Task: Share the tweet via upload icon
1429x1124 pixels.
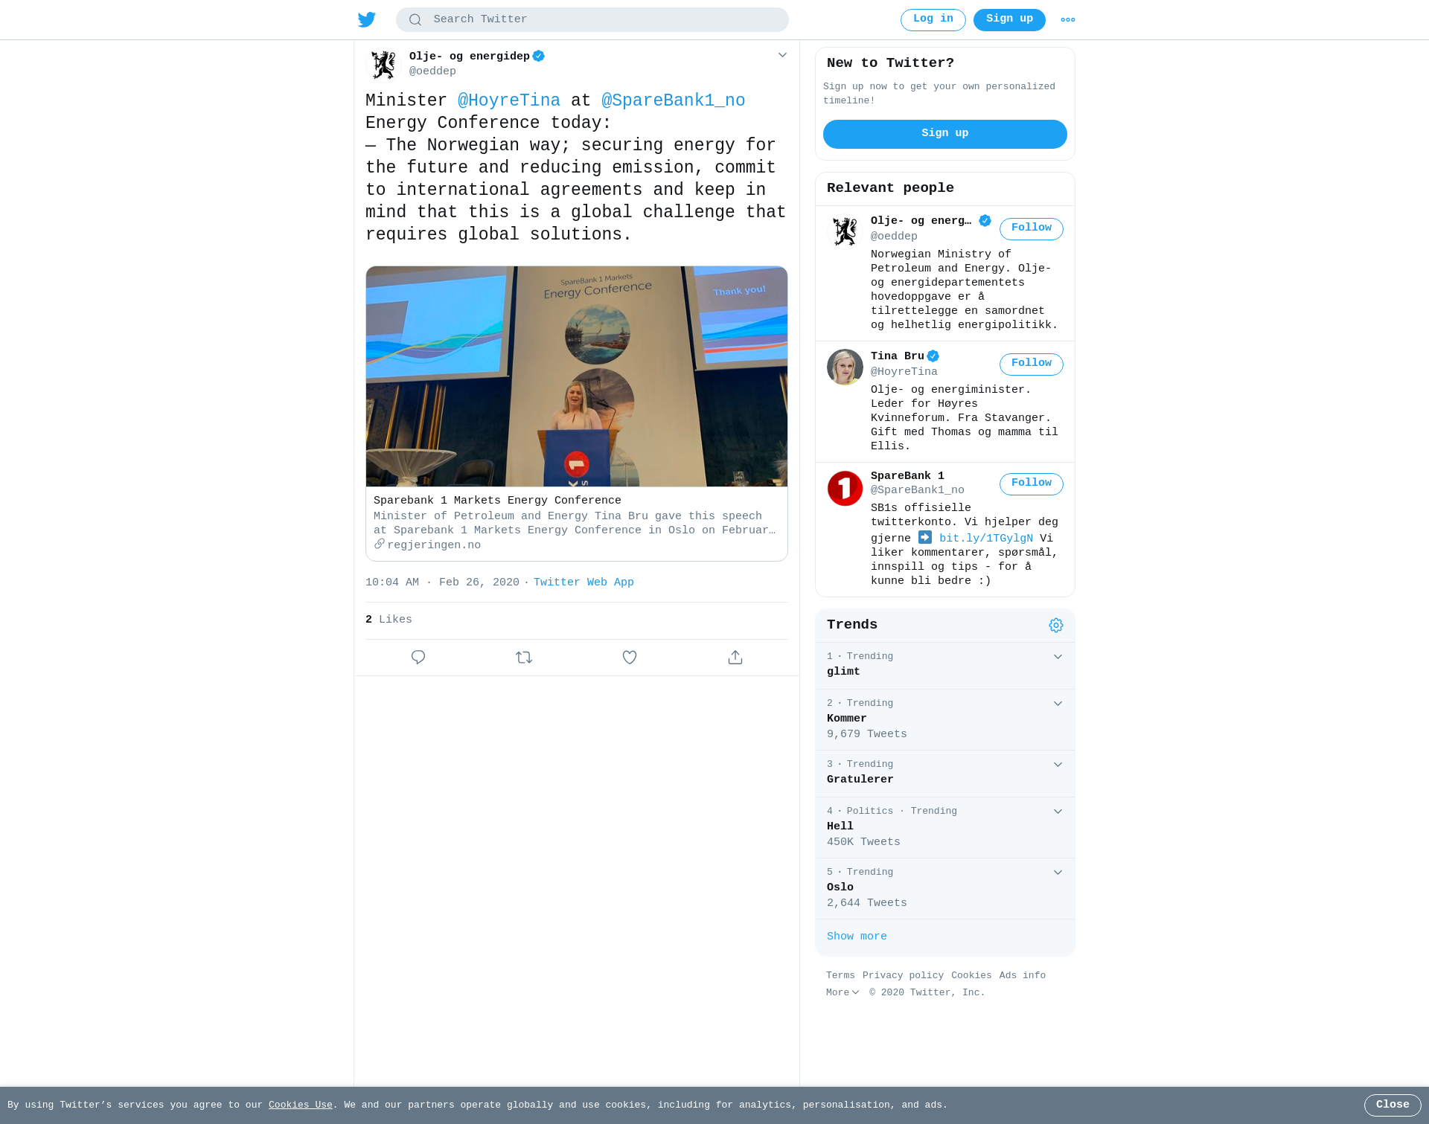Action: pyautogui.click(x=735, y=658)
